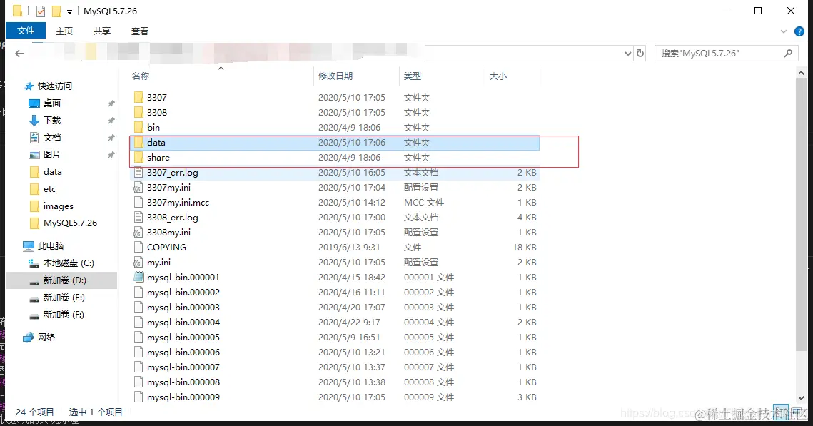Open 新加卷 (D:) drive

65,280
